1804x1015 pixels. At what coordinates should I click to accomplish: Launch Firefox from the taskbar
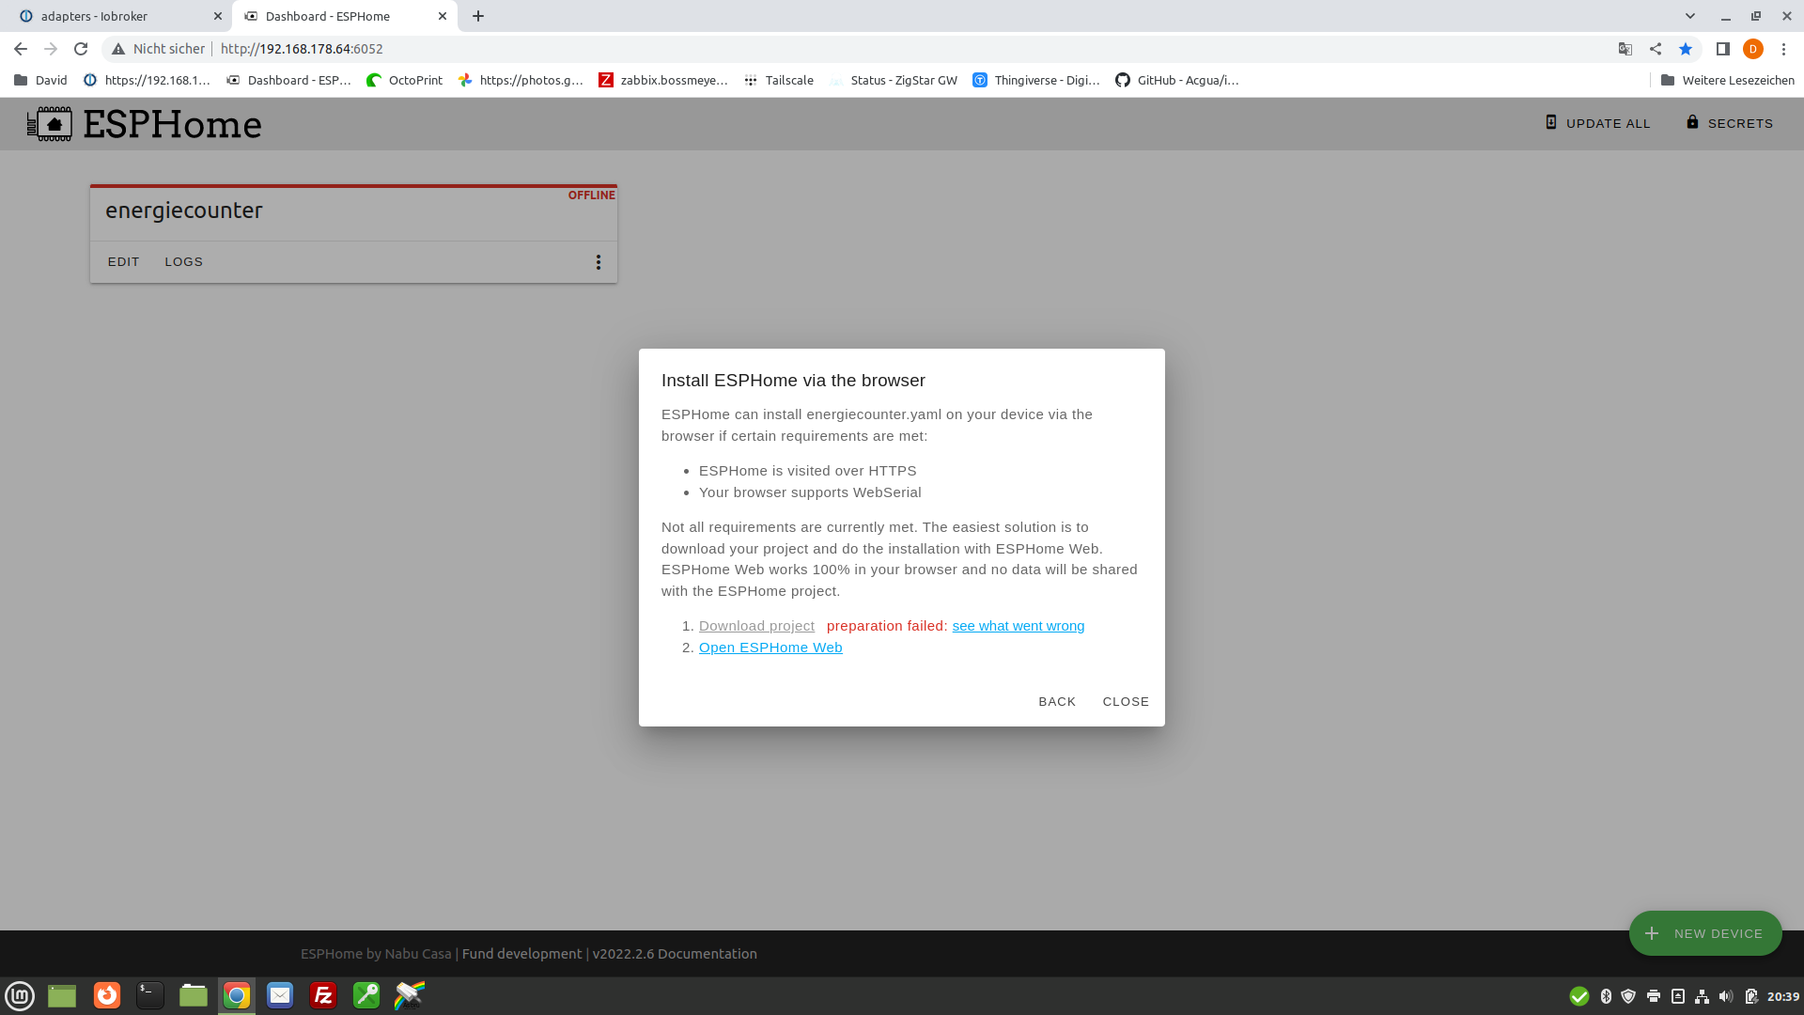pyautogui.click(x=107, y=995)
